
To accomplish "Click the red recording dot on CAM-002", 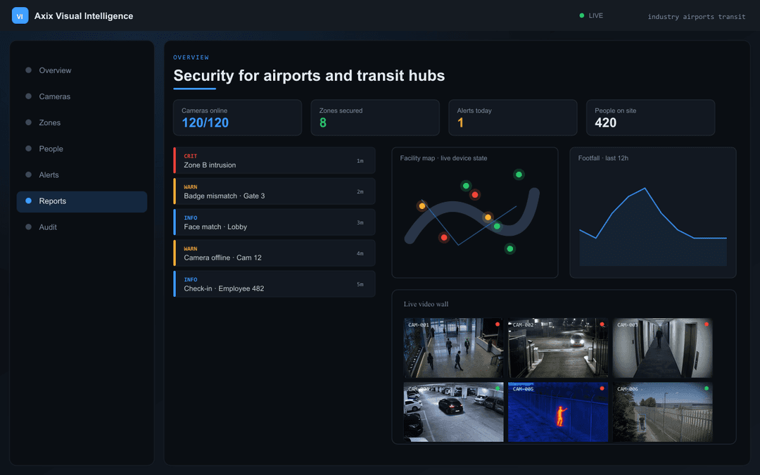I will pos(602,324).
